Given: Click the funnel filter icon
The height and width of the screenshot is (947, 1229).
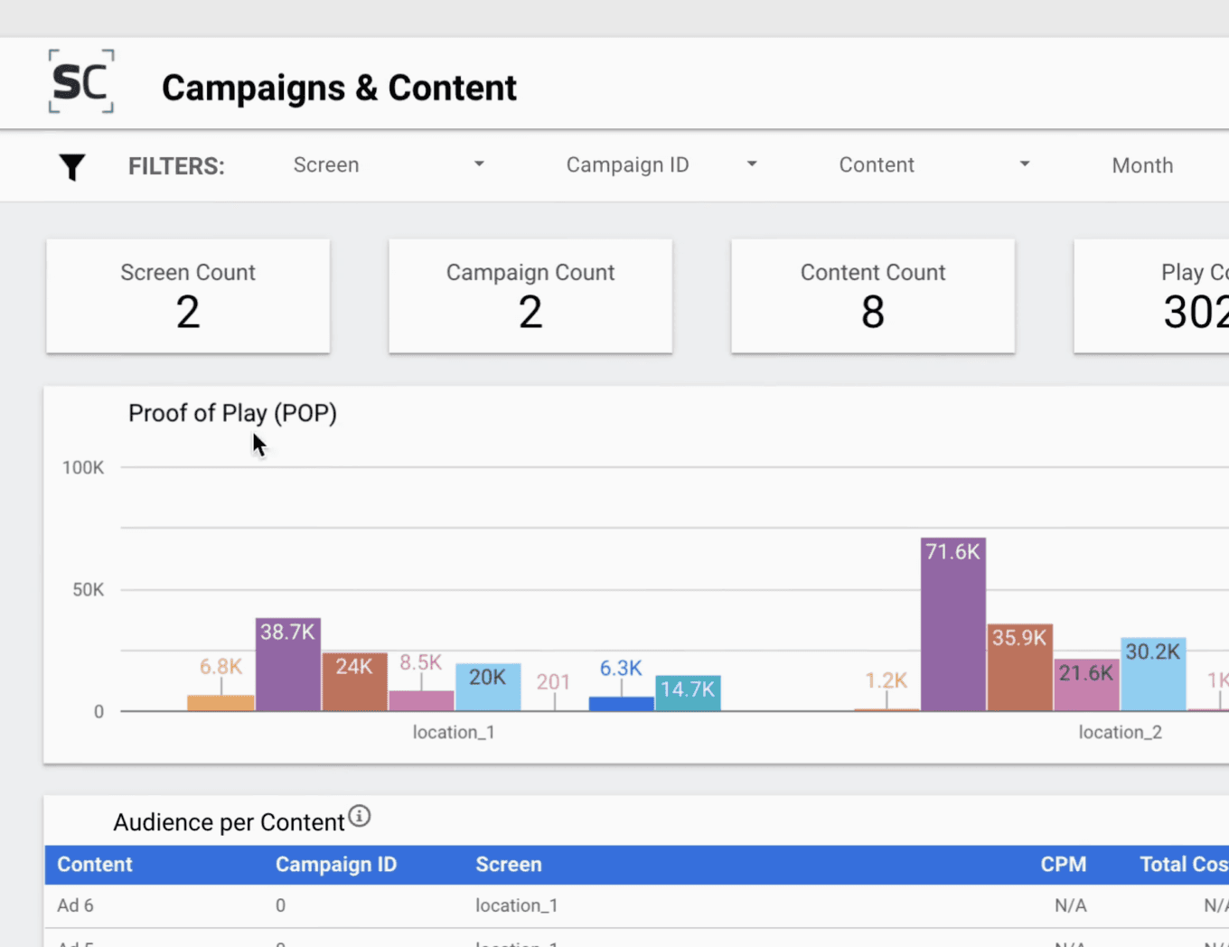Looking at the screenshot, I should (x=72, y=167).
